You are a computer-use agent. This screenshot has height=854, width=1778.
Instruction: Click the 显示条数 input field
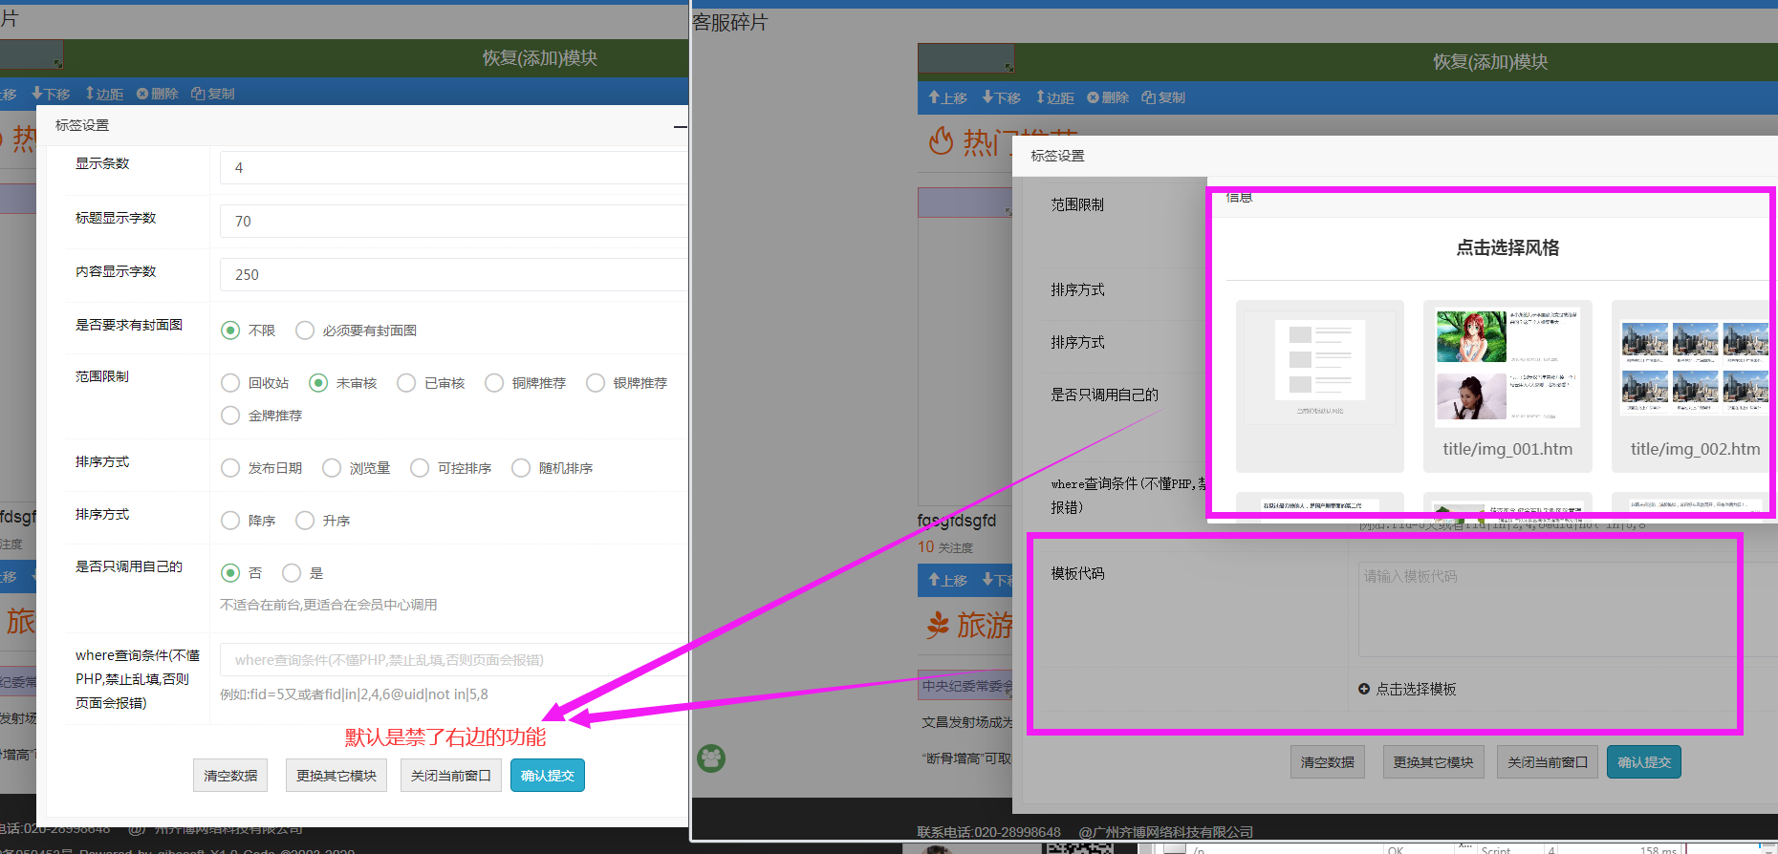[453, 167]
